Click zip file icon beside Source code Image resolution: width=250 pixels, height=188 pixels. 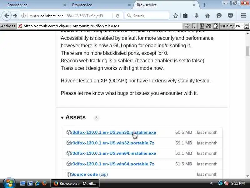(68, 174)
